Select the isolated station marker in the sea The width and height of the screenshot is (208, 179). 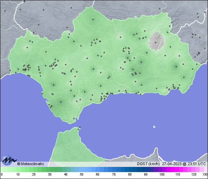(154, 126)
